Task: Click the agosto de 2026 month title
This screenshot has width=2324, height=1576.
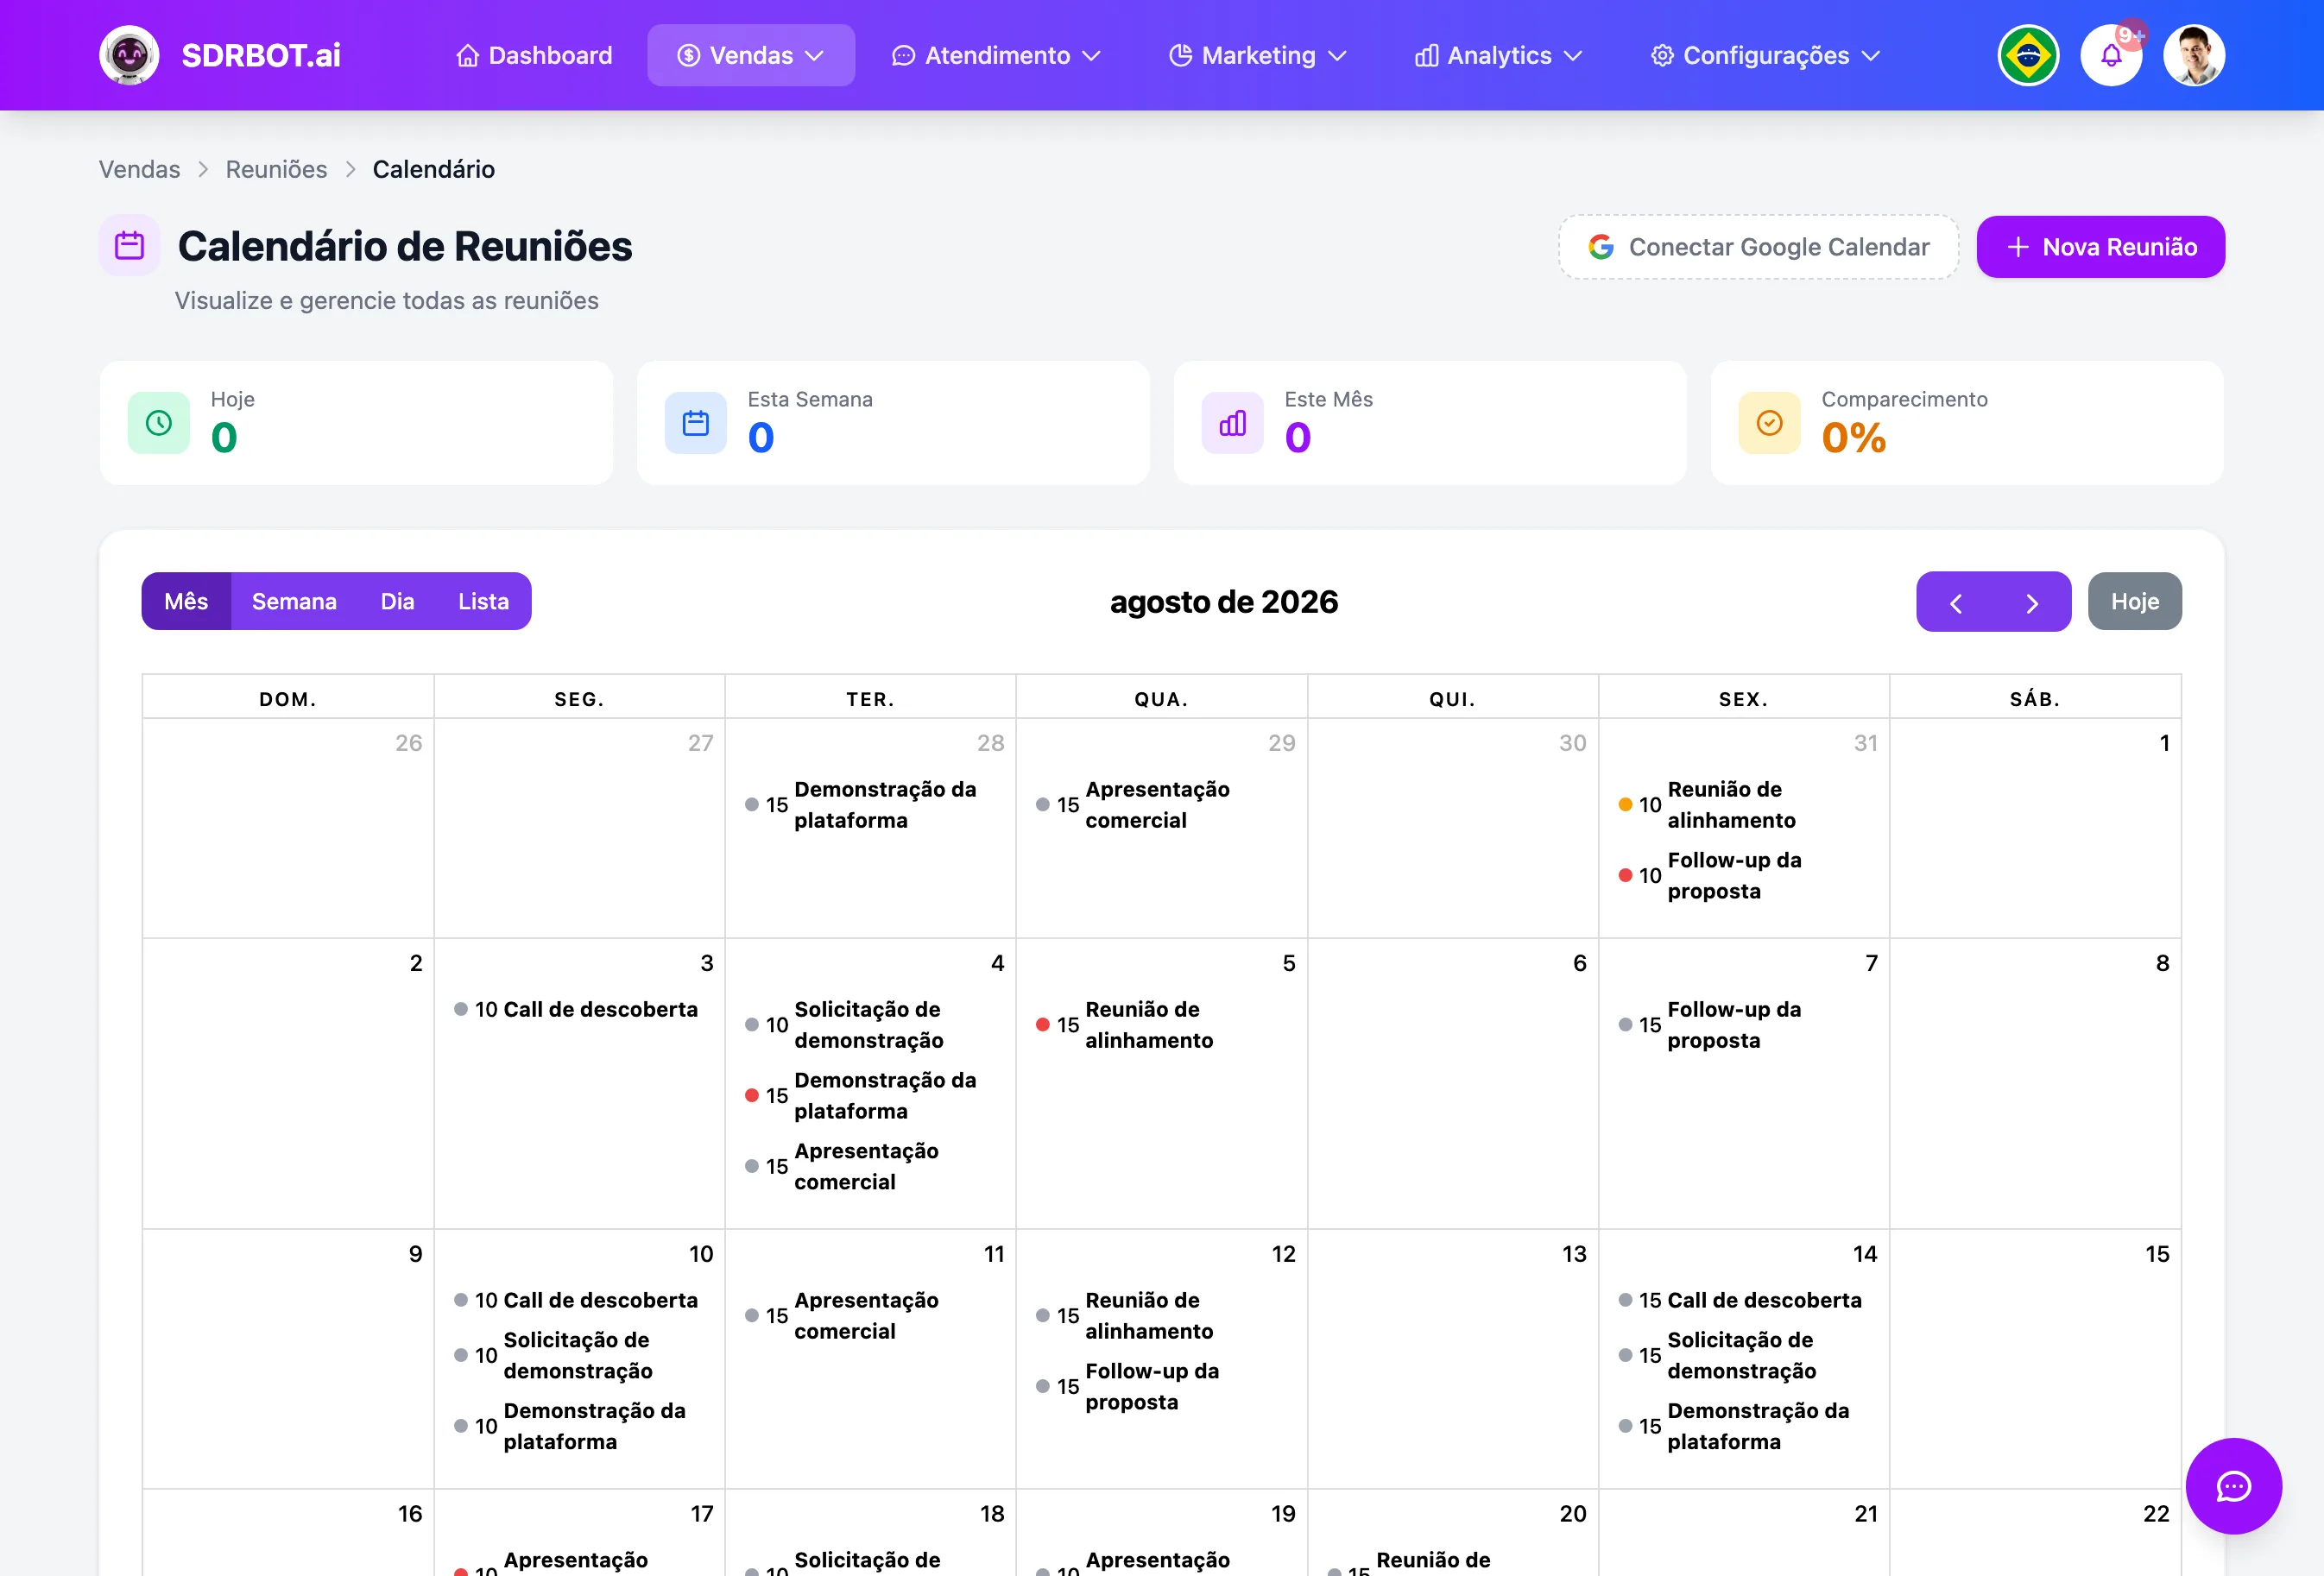Action: (1223, 602)
